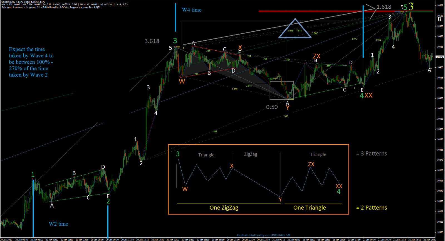Select the '= 2 Patterns' text

(x=372, y=208)
